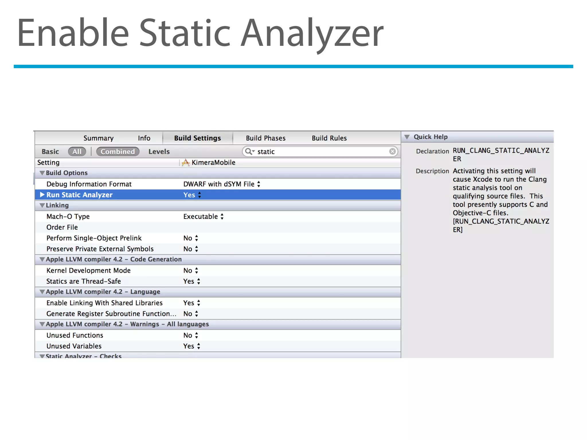Switch to Levels view
This screenshot has width=587, height=440.
(159, 152)
